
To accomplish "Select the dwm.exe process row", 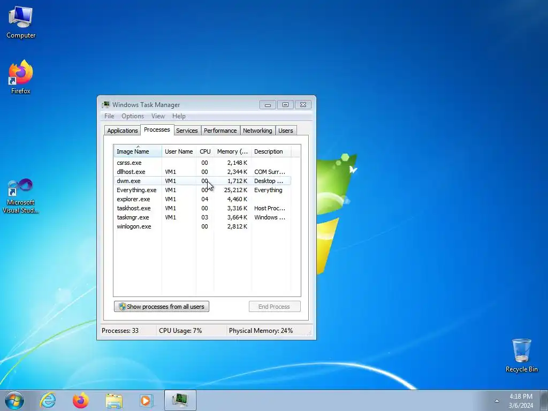I will (202, 181).
